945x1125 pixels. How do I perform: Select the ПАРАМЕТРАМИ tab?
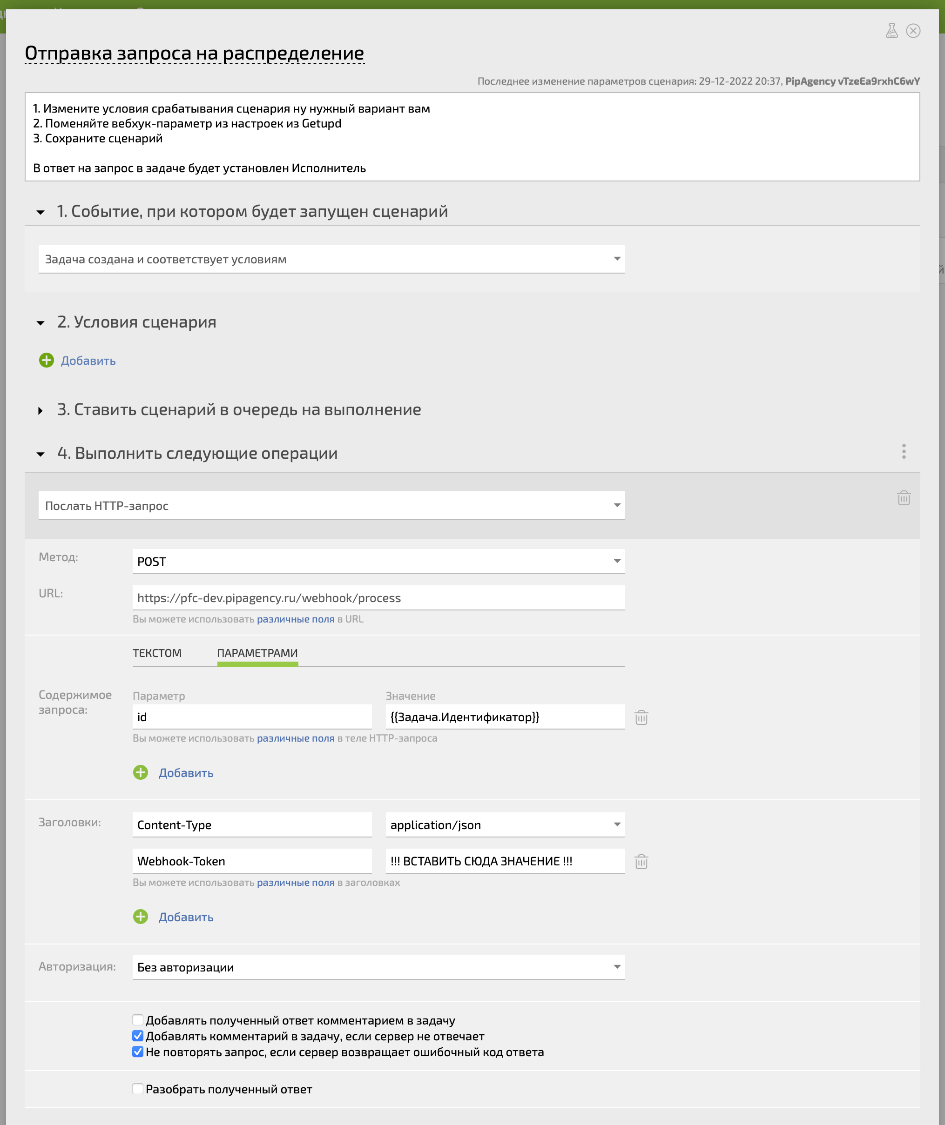[257, 653]
